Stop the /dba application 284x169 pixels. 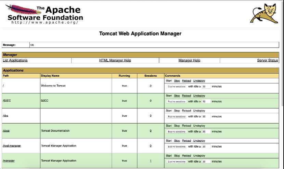coord(177,111)
